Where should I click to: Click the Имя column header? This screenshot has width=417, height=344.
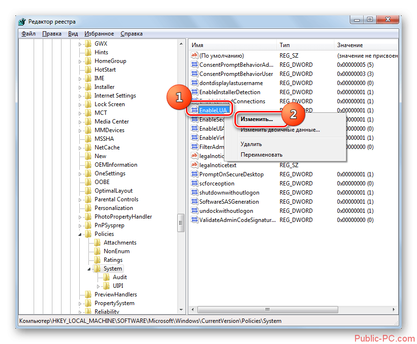232,45
